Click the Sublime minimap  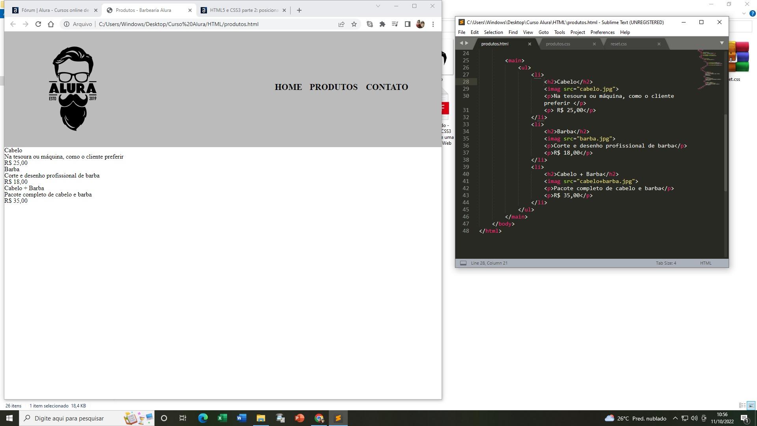710,69
